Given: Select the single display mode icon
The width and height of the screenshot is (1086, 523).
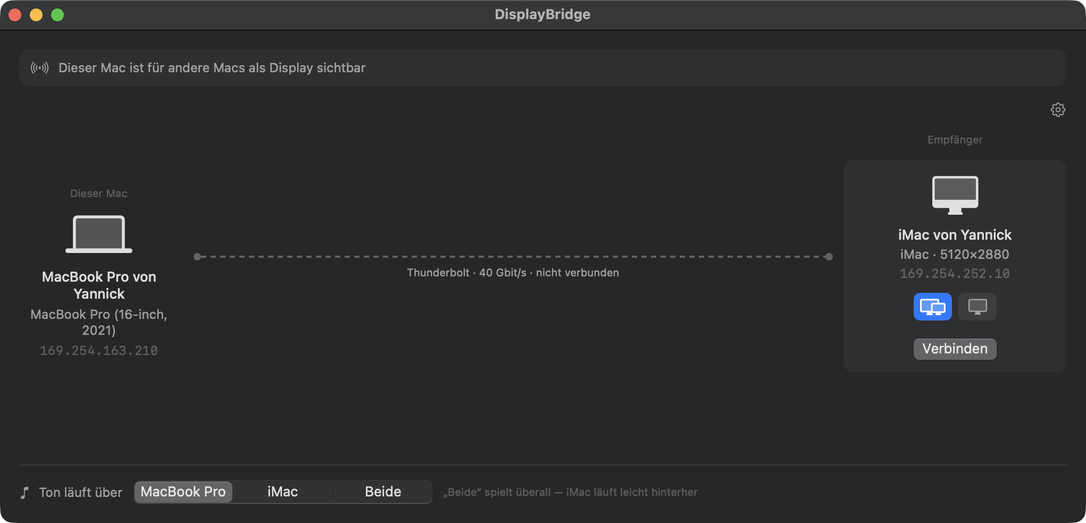Looking at the screenshot, I should [977, 307].
